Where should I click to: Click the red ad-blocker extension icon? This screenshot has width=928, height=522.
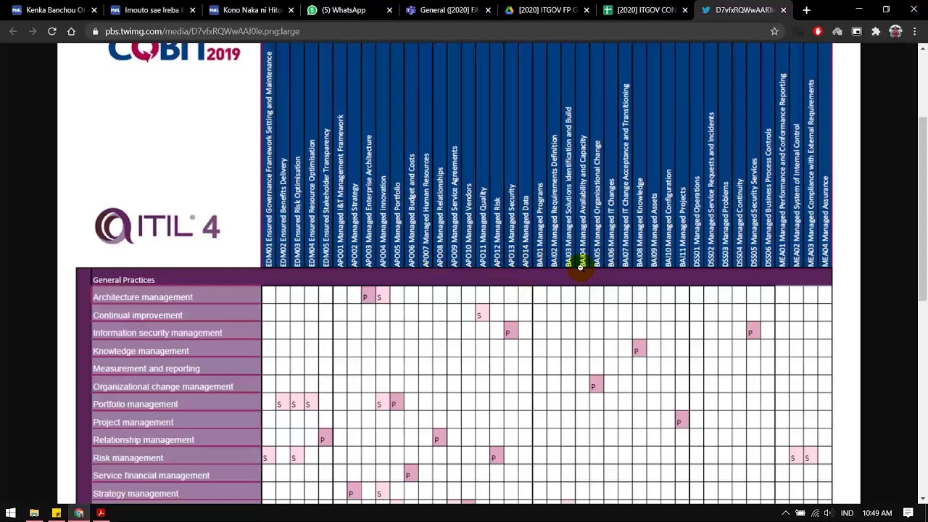[x=818, y=31]
